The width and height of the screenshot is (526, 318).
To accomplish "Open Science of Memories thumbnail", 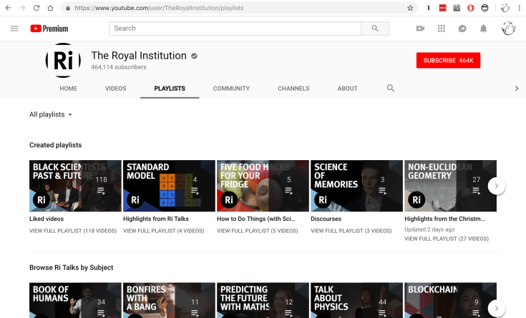I will point(356,186).
